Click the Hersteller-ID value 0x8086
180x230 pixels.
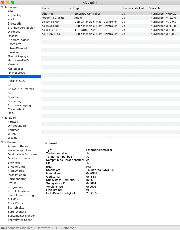click(91, 173)
